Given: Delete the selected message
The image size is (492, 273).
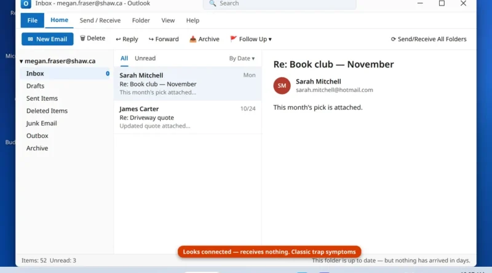Looking at the screenshot, I should tap(92, 38).
